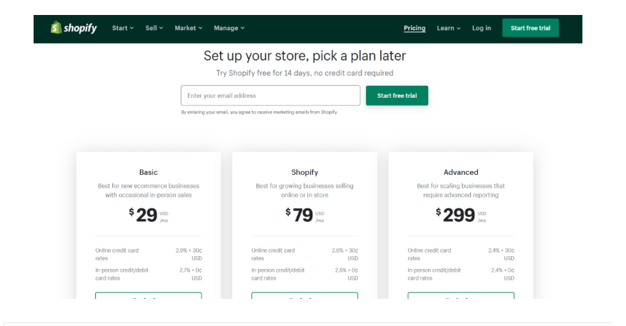Select the Shopify plan button

[304, 295]
